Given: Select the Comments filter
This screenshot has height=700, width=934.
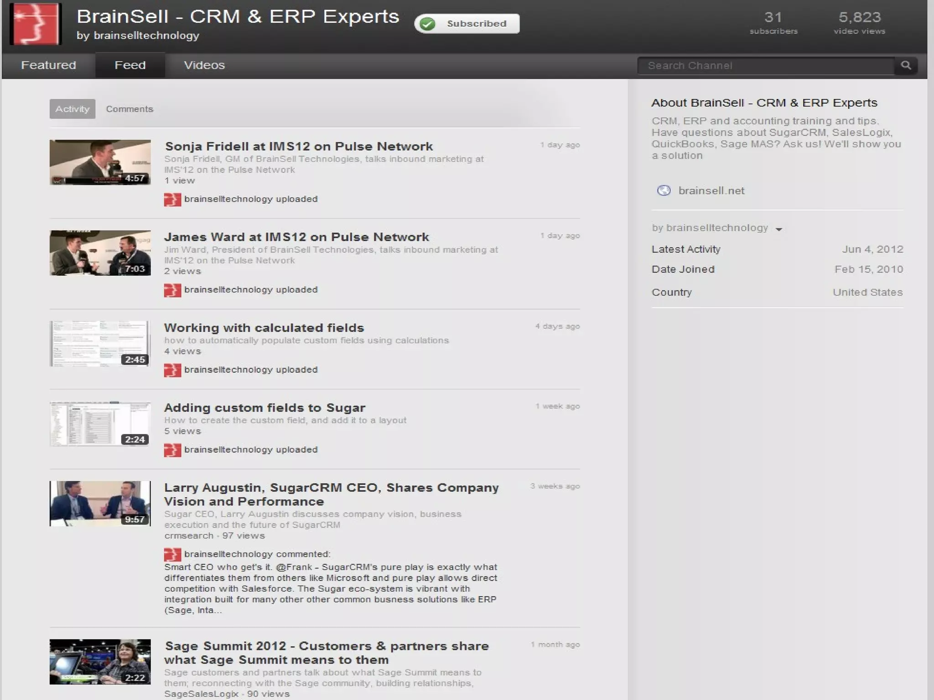Looking at the screenshot, I should [x=130, y=109].
